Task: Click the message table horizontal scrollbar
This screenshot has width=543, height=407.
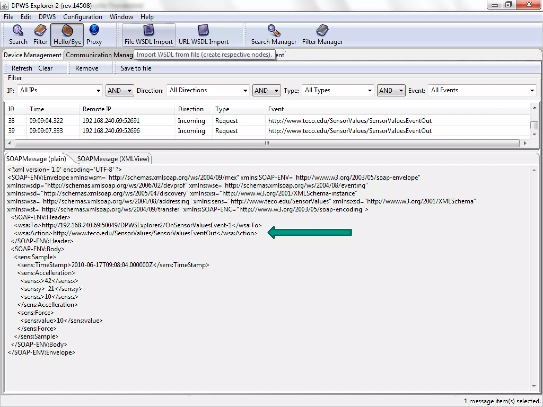Action: [x=267, y=143]
